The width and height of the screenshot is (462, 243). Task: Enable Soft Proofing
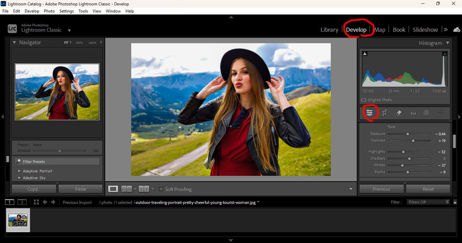(x=161, y=189)
